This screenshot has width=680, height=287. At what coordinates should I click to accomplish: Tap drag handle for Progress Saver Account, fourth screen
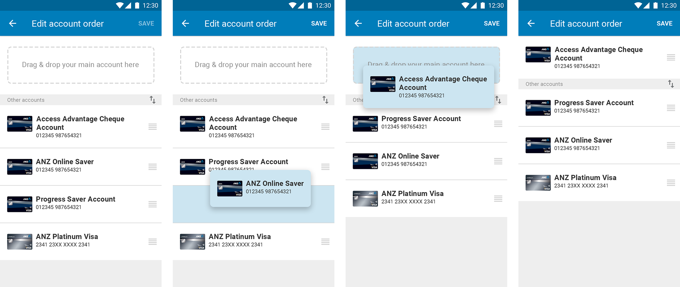click(671, 108)
